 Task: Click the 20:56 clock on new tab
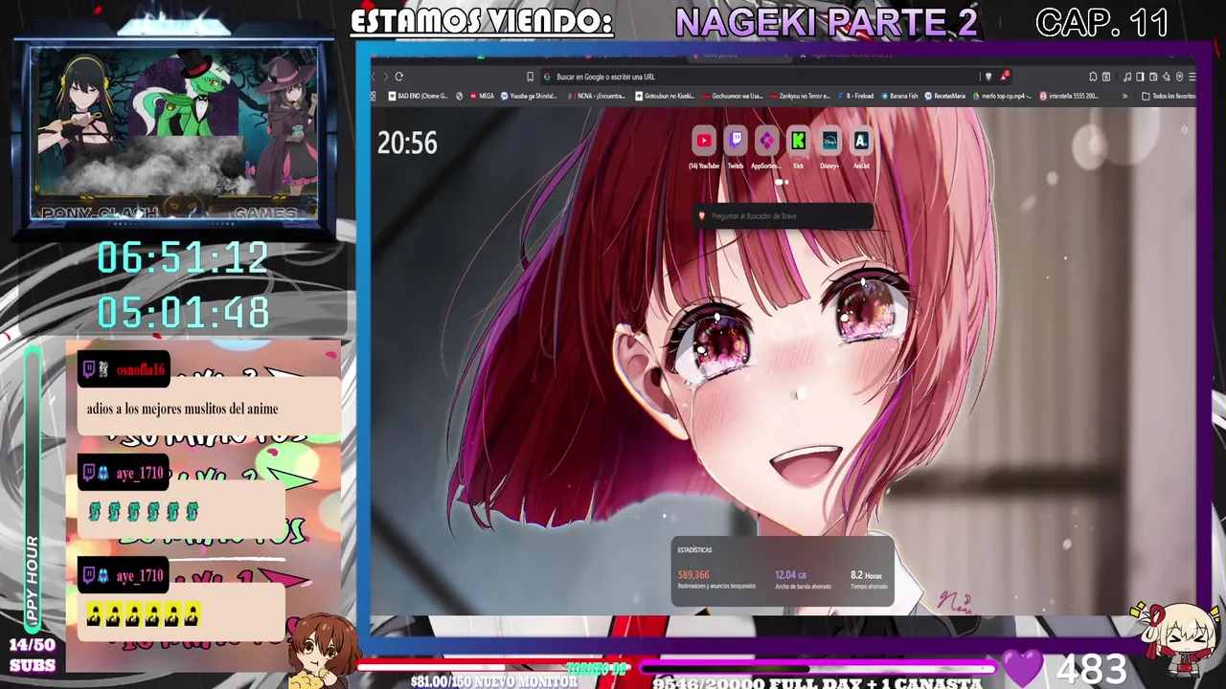tap(407, 144)
